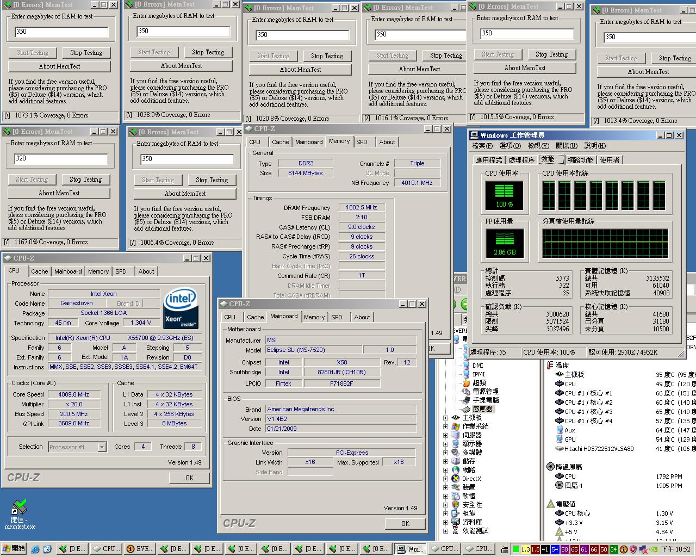The width and height of the screenshot is (696, 557).
Task: Select the 感應器 chip icon in Everest tree
Action: (466, 409)
